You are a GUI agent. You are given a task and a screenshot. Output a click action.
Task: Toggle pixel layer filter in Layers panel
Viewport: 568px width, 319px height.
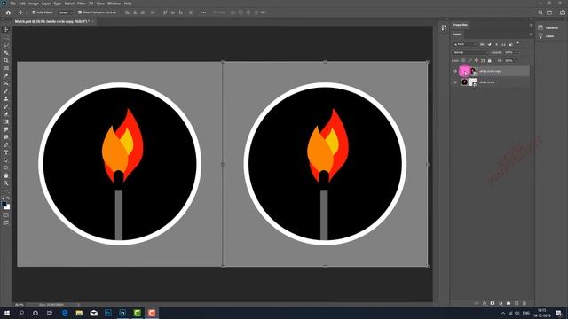click(x=482, y=44)
